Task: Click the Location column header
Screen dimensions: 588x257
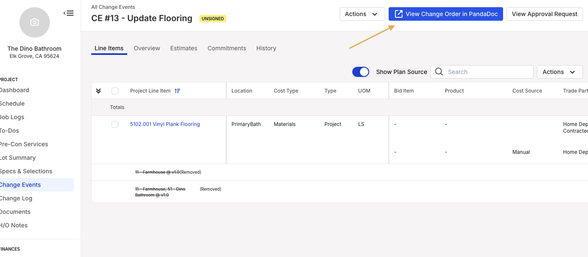Action: tap(242, 91)
